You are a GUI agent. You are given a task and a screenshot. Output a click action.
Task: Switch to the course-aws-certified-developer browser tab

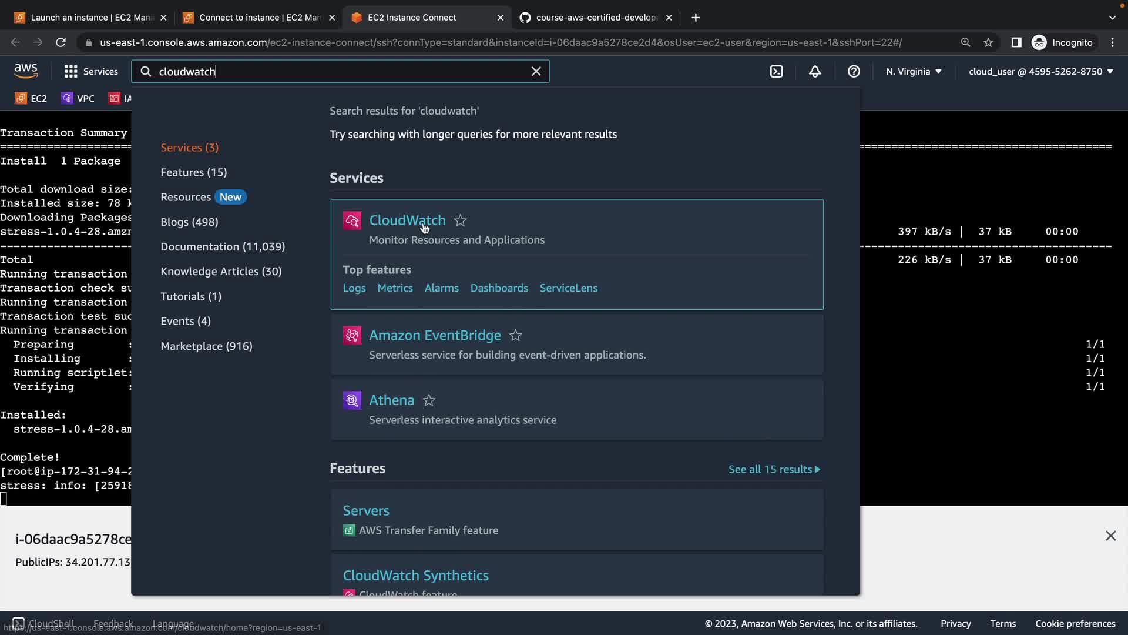point(596,18)
